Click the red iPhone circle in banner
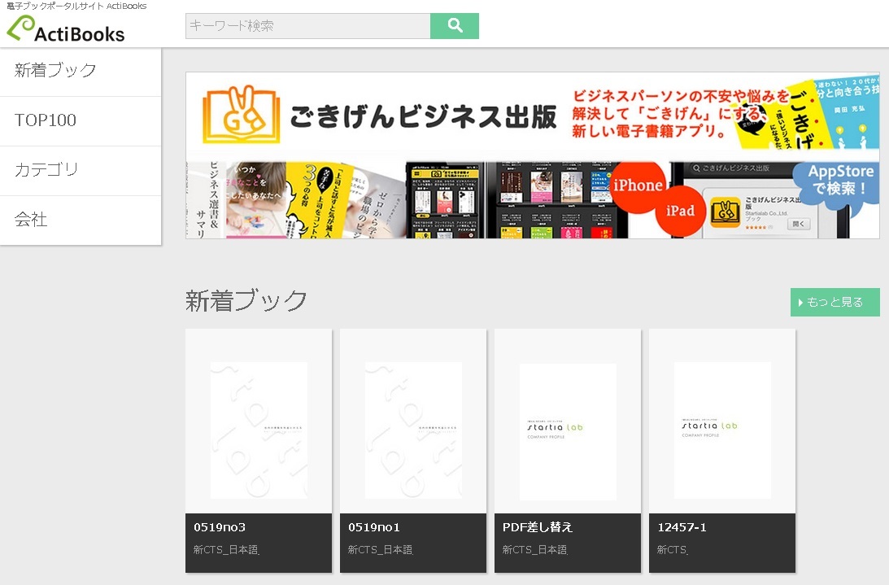The image size is (889, 585). [x=638, y=186]
